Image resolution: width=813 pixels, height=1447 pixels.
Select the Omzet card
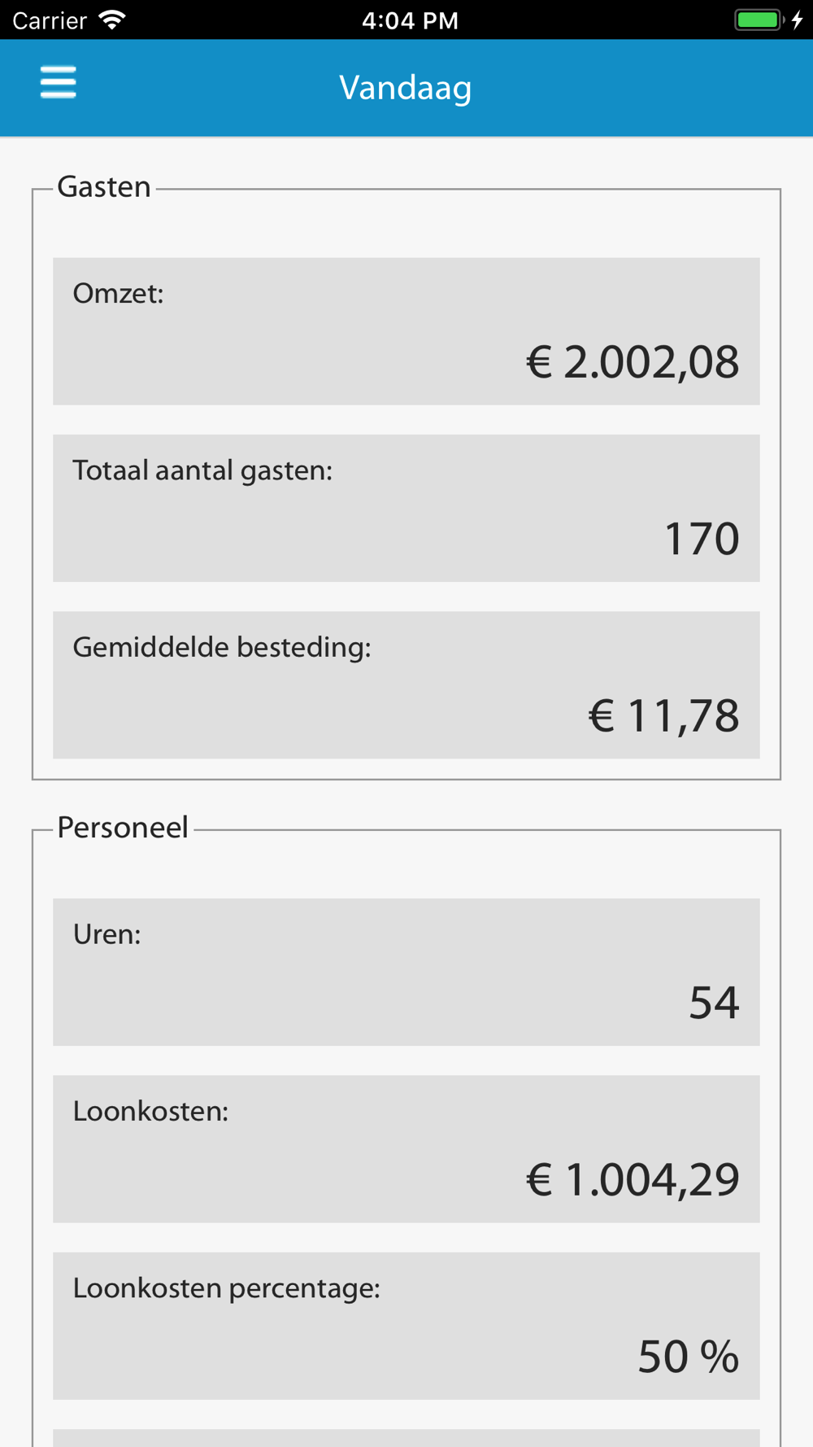pyautogui.click(x=406, y=331)
